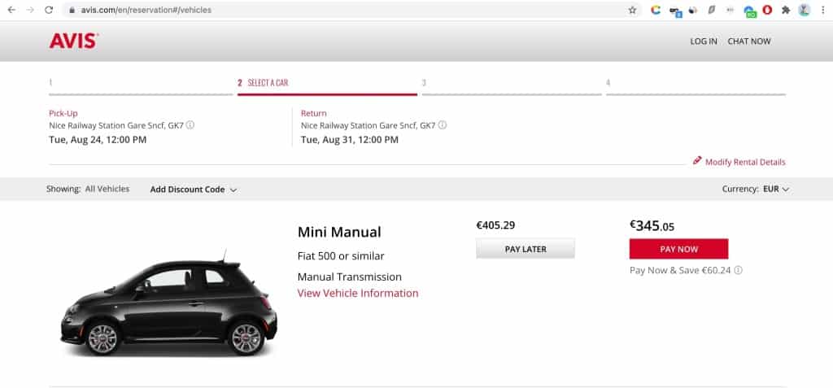The width and height of the screenshot is (833, 388).
Task: Open the extension with the blue badge
Action: [x=675, y=11]
